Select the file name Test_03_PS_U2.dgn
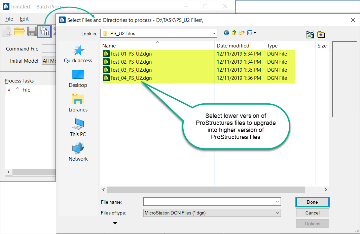 tap(131, 70)
